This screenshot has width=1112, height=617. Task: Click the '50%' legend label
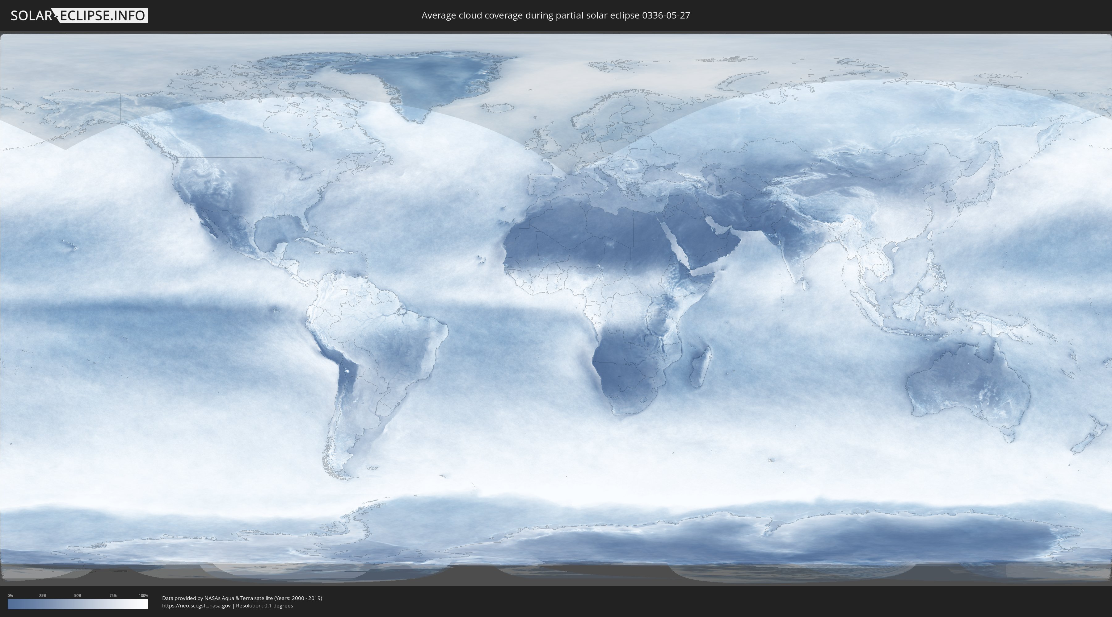point(78,595)
